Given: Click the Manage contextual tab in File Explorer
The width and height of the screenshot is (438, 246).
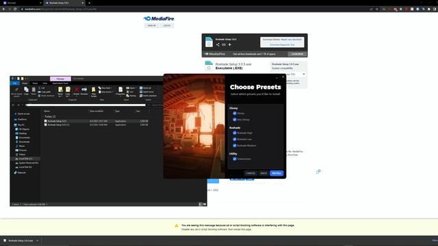Looking at the screenshot, I should point(60,79).
